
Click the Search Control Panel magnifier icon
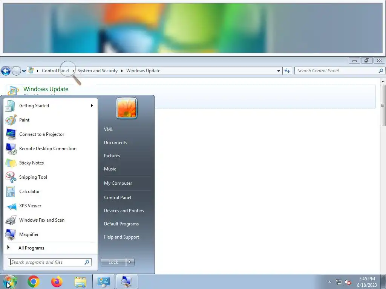(x=381, y=71)
